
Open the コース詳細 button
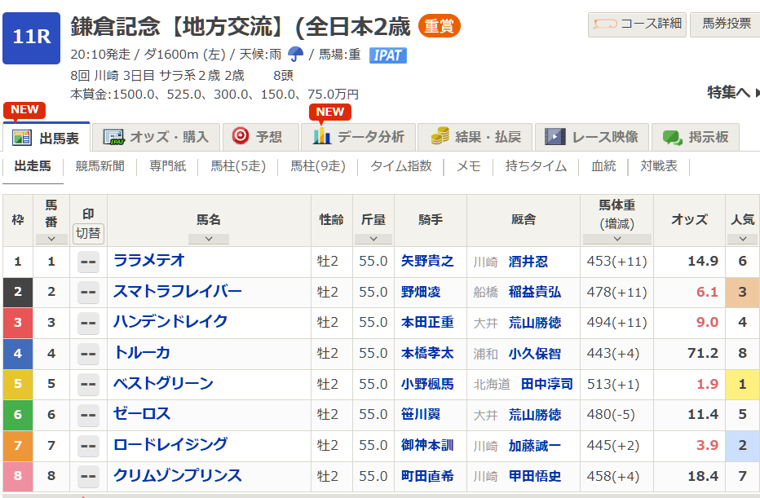(x=637, y=24)
